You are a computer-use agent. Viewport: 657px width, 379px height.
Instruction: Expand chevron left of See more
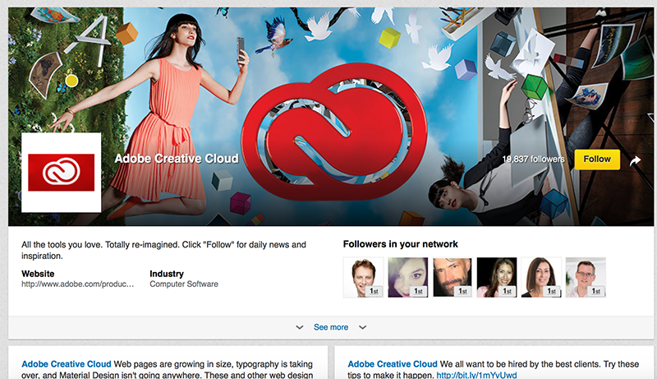(300, 327)
